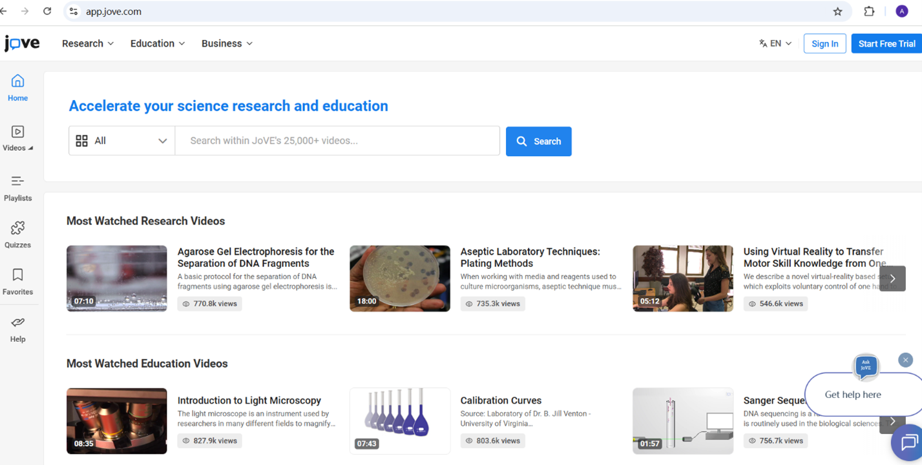Open the All category dropdown
This screenshot has width=922, height=465.
[121, 141]
